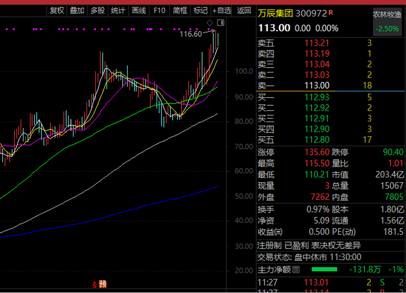
Task: Click the 返回 back button
Action: tap(244, 10)
